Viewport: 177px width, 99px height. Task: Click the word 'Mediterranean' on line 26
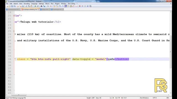[123, 34]
